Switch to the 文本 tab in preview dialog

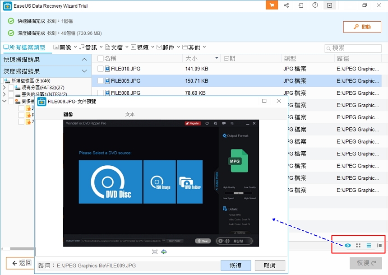[129, 114]
